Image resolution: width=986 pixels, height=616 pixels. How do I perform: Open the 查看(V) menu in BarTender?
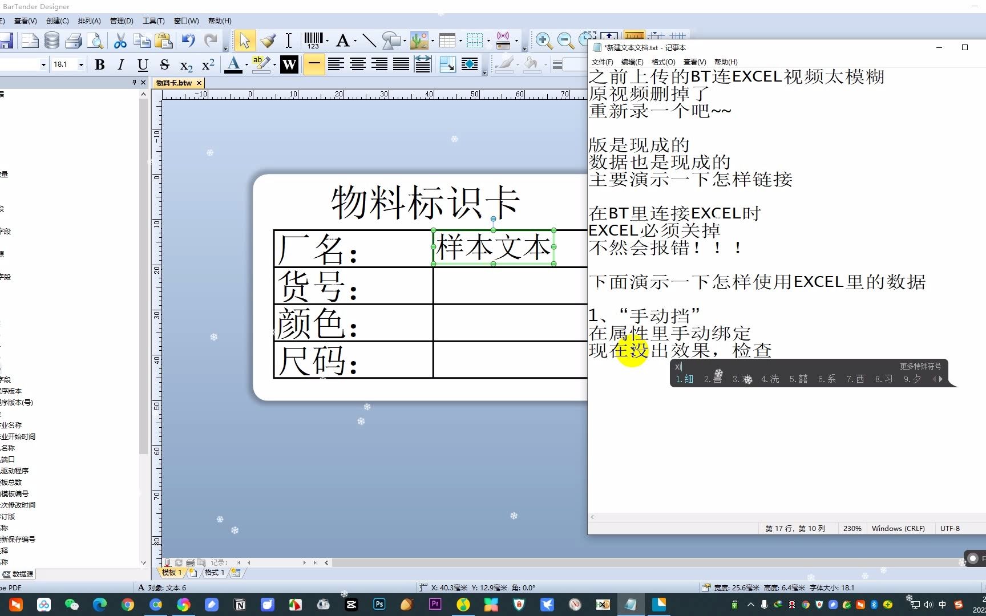[x=25, y=21]
